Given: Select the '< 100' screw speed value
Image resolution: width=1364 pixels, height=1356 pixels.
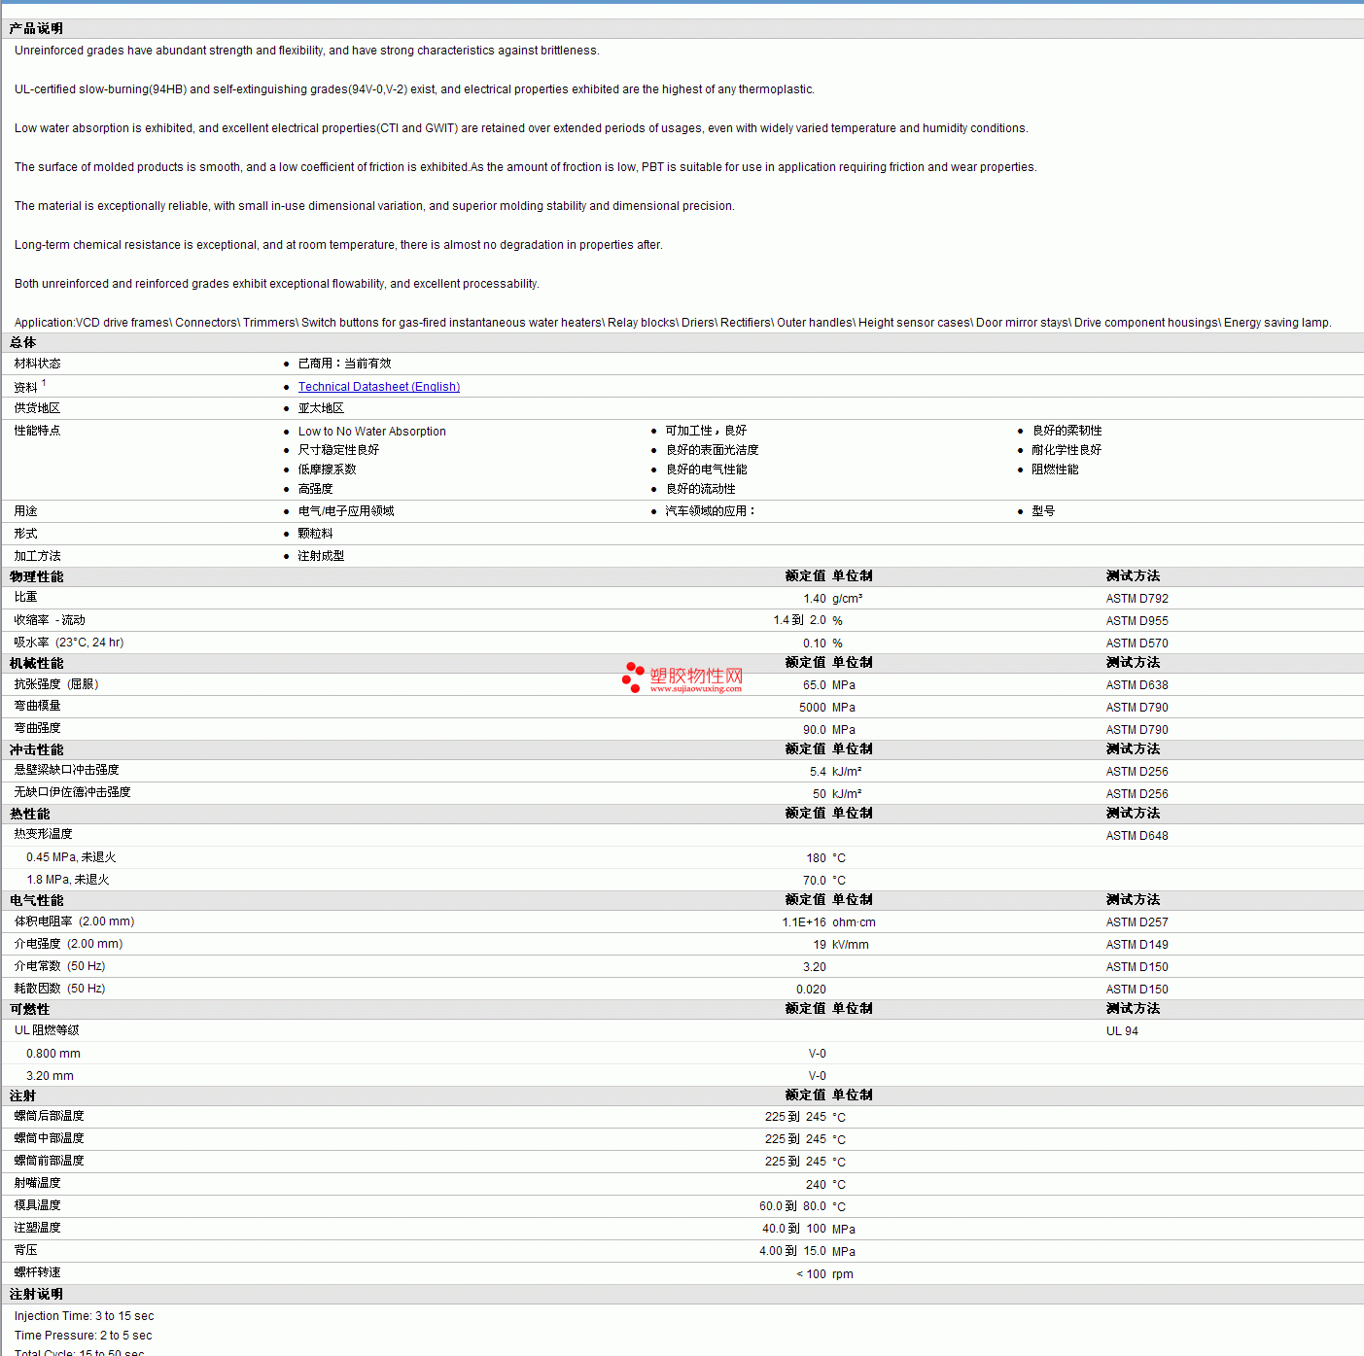Looking at the screenshot, I should click(811, 1274).
